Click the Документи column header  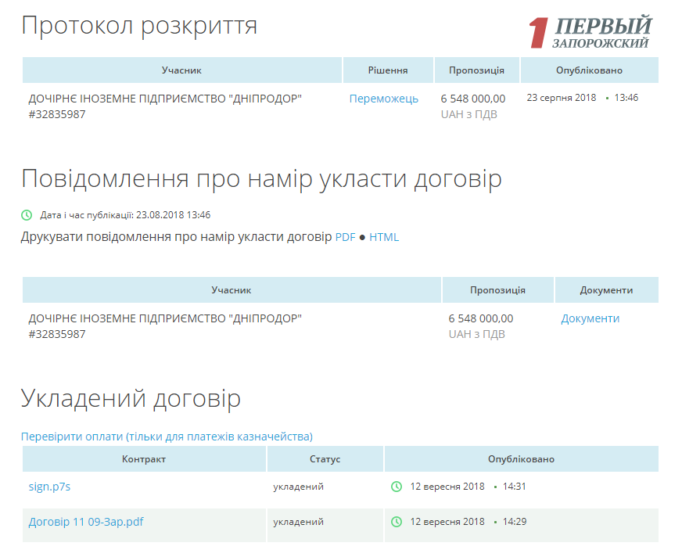606,290
